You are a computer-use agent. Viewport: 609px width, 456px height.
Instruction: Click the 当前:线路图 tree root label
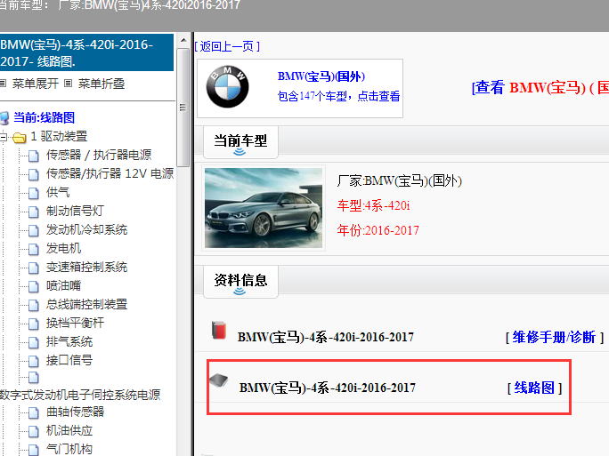pos(44,117)
